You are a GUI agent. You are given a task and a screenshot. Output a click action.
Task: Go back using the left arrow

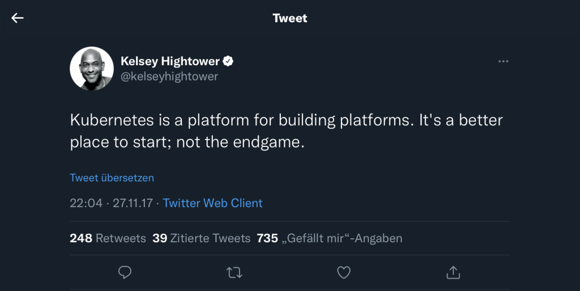(x=18, y=18)
